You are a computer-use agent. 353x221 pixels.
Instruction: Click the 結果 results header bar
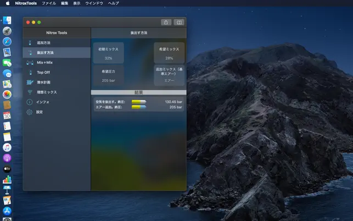[x=139, y=92]
